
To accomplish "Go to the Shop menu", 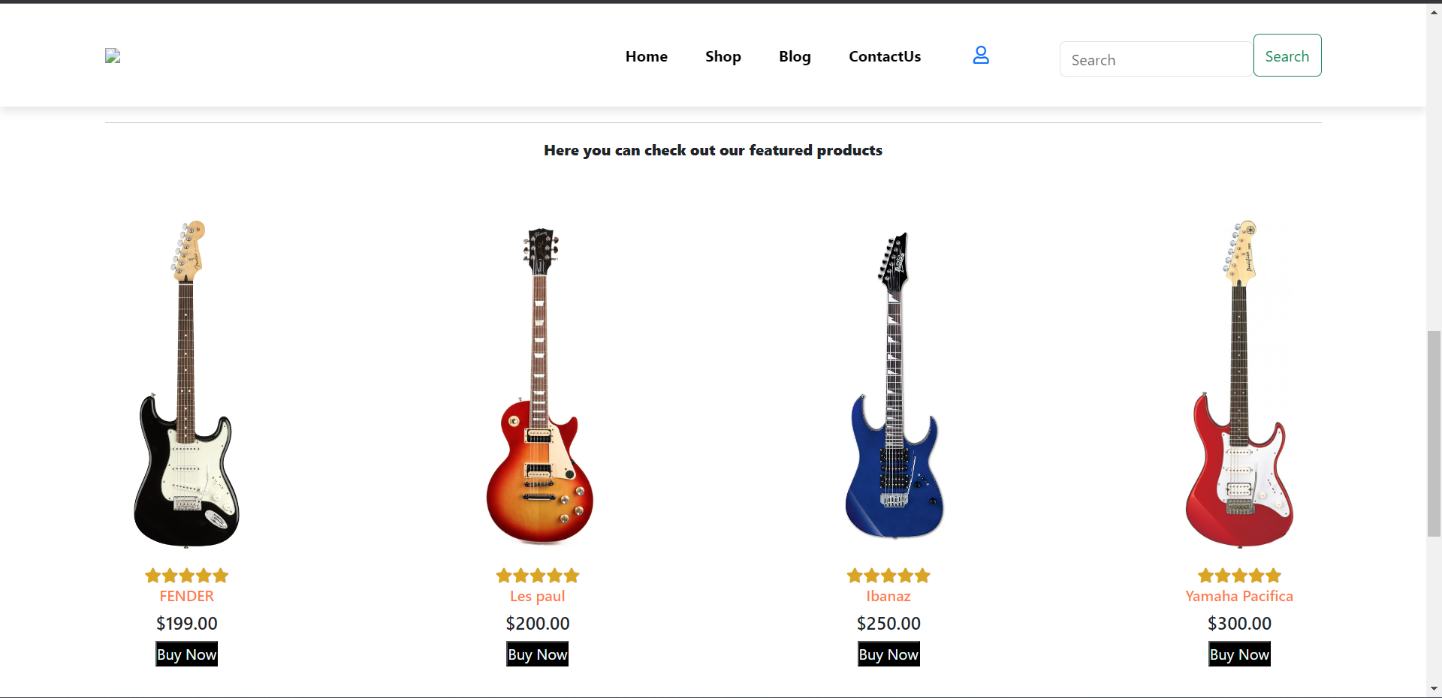I will click(x=723, y=56).
